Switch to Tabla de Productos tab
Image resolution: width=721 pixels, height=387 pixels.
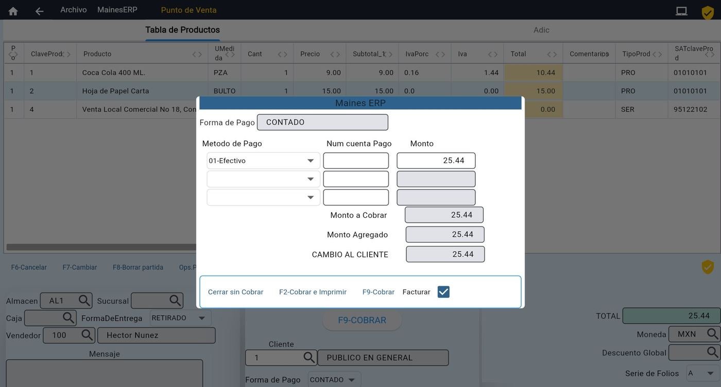click(x=182, y=30)
